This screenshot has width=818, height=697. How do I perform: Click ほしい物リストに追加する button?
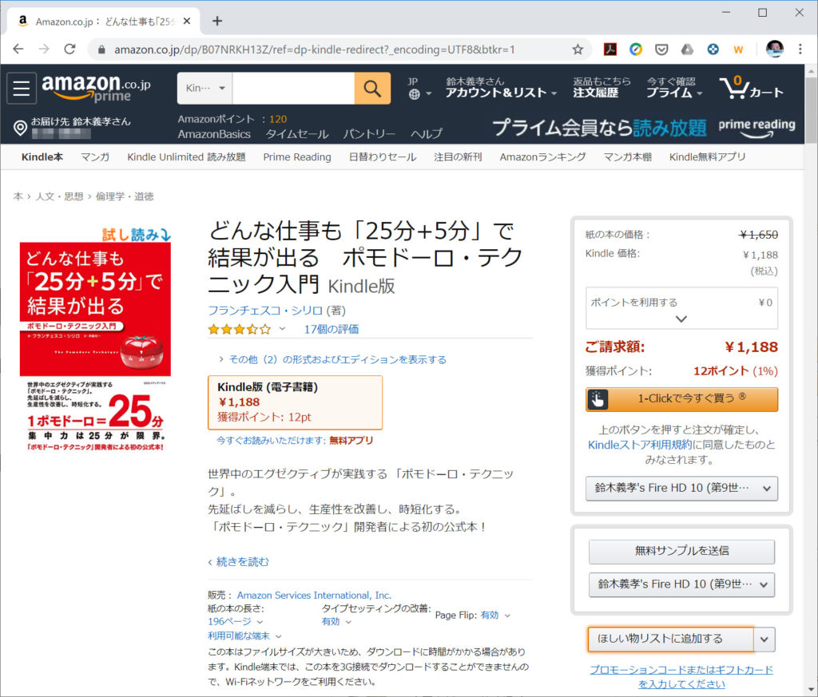(671, 640)
